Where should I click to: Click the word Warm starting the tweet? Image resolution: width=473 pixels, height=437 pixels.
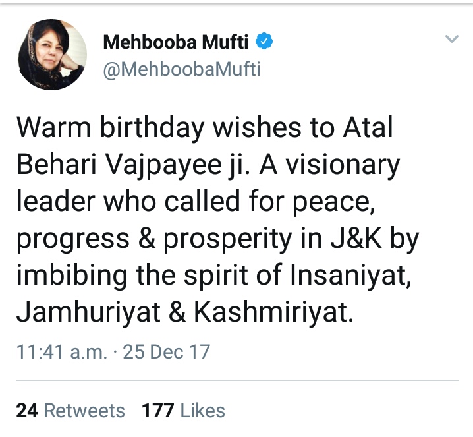click(x=54, y=127)
